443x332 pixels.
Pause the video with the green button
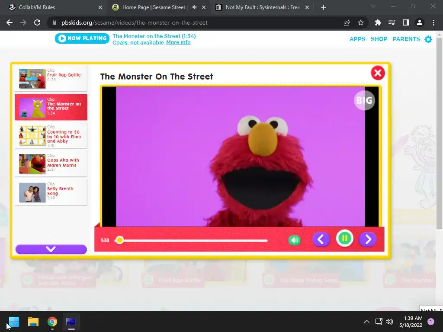(344, 239)
